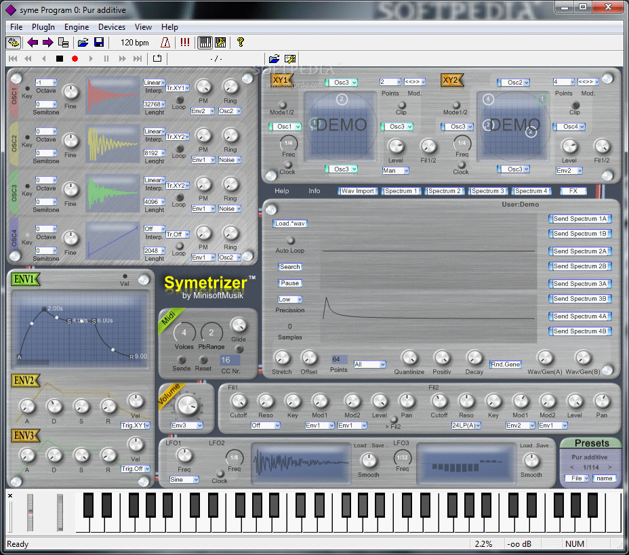Click the OSC1 red waveform display
The width and height of the screenshot is (629, 555).
point(113,96)
